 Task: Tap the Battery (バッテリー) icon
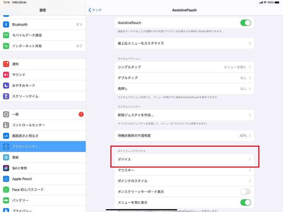pos(6,200)
